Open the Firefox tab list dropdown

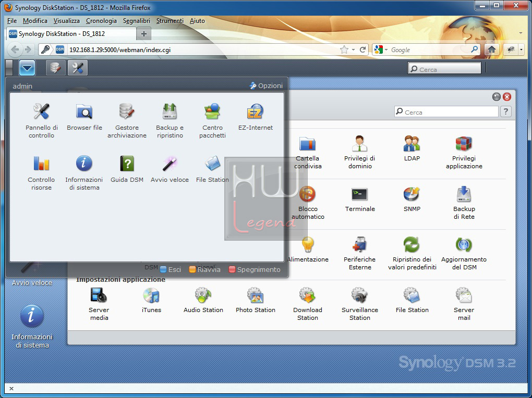click(521, 33)
